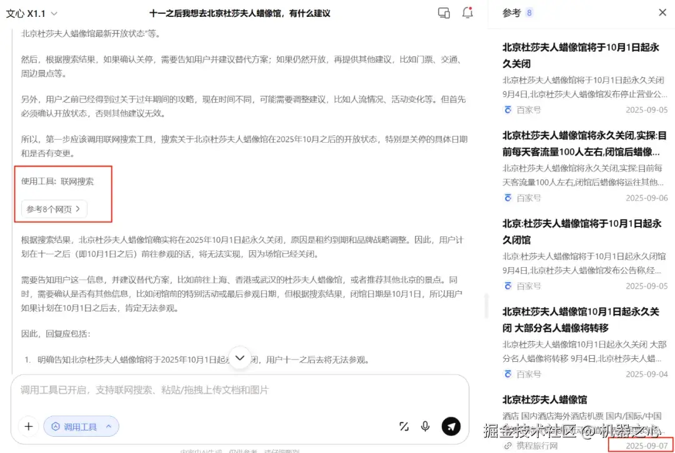Viewport: 675px width, 453px height.
Task: Open the reference about 蜡像将转移 dated 2025-09-04
Action: tap(580, 319)
